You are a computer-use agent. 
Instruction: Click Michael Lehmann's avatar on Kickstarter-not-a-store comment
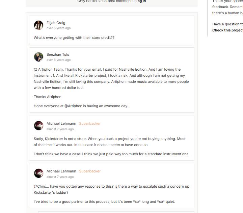(38, 125)
